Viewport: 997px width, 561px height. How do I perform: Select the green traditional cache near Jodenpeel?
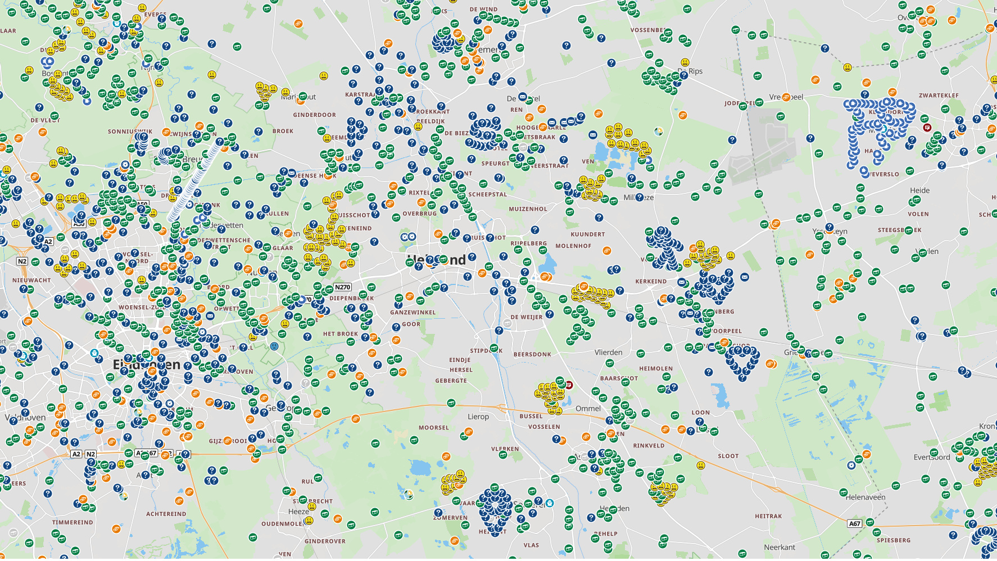[x=743, y=107]
